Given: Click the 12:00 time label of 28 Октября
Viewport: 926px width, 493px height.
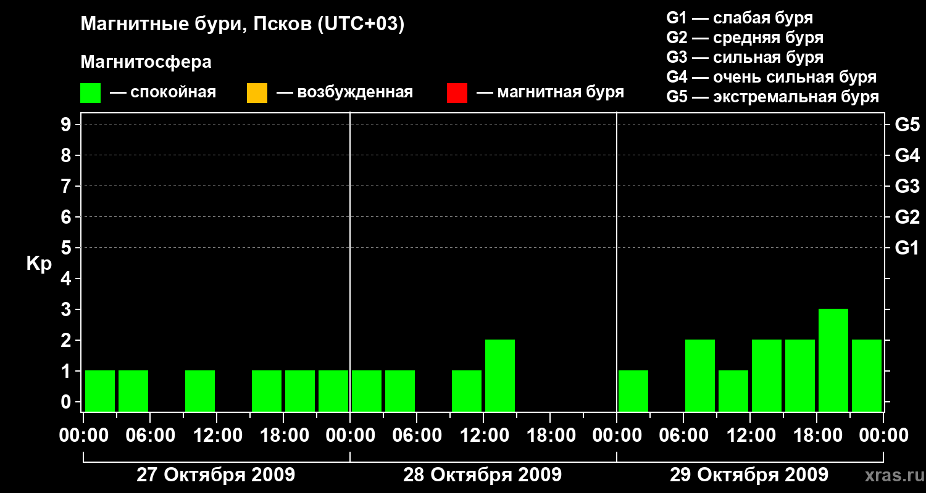Looking at the screenshot, I should 483,436.
